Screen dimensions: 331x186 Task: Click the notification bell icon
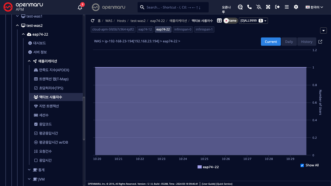80,7
